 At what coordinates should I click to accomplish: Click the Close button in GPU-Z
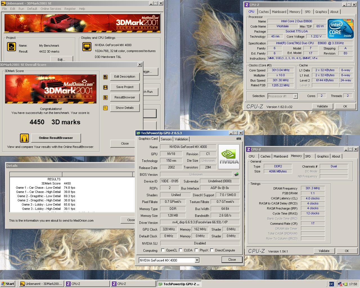[x=232, y=260]
